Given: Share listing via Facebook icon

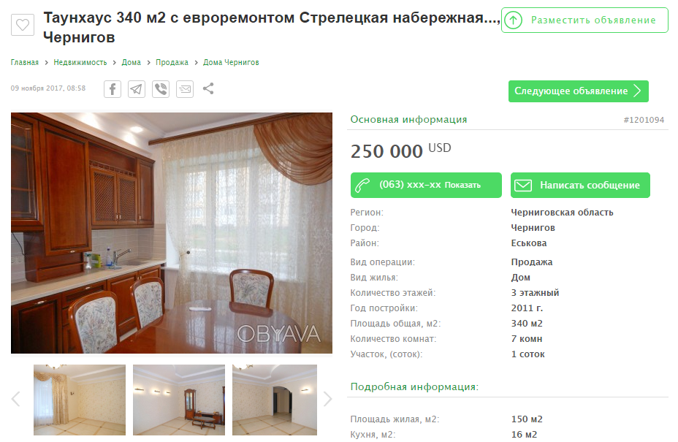Looking at the screenshot, I should 113,89.
